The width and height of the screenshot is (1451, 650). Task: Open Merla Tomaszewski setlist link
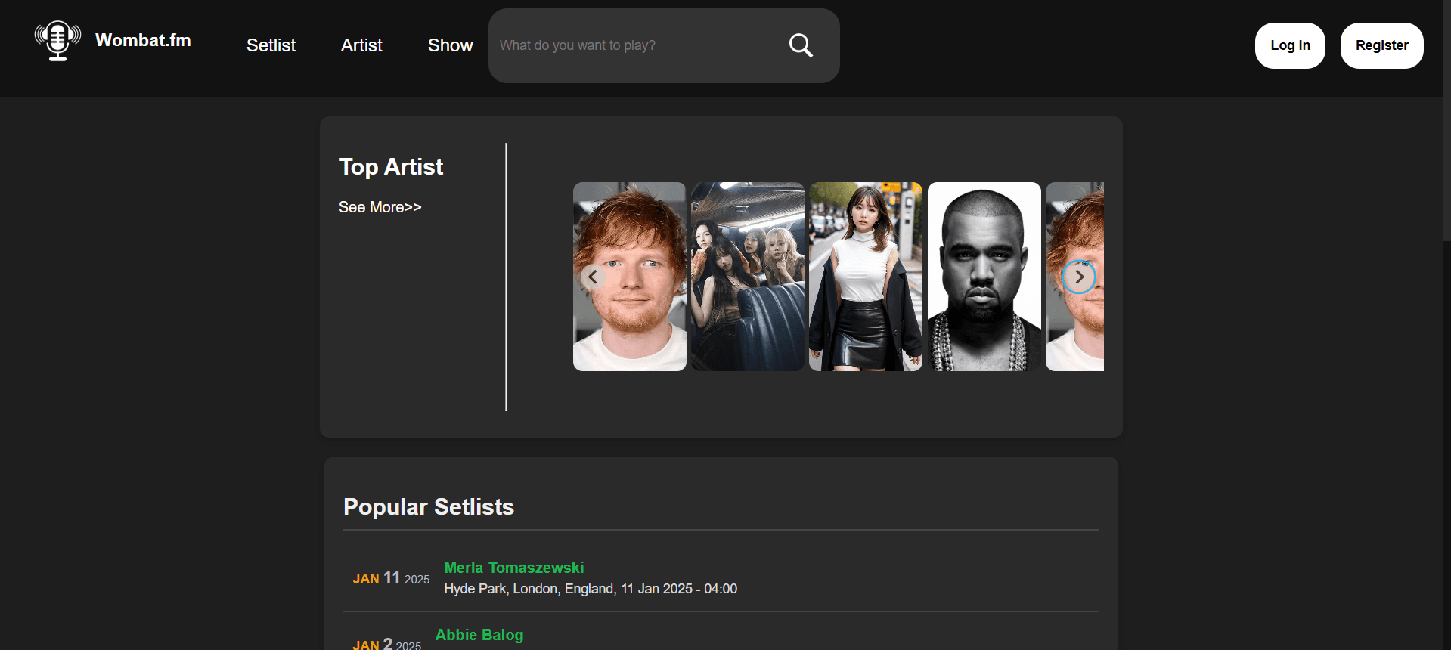click(513, 568)
